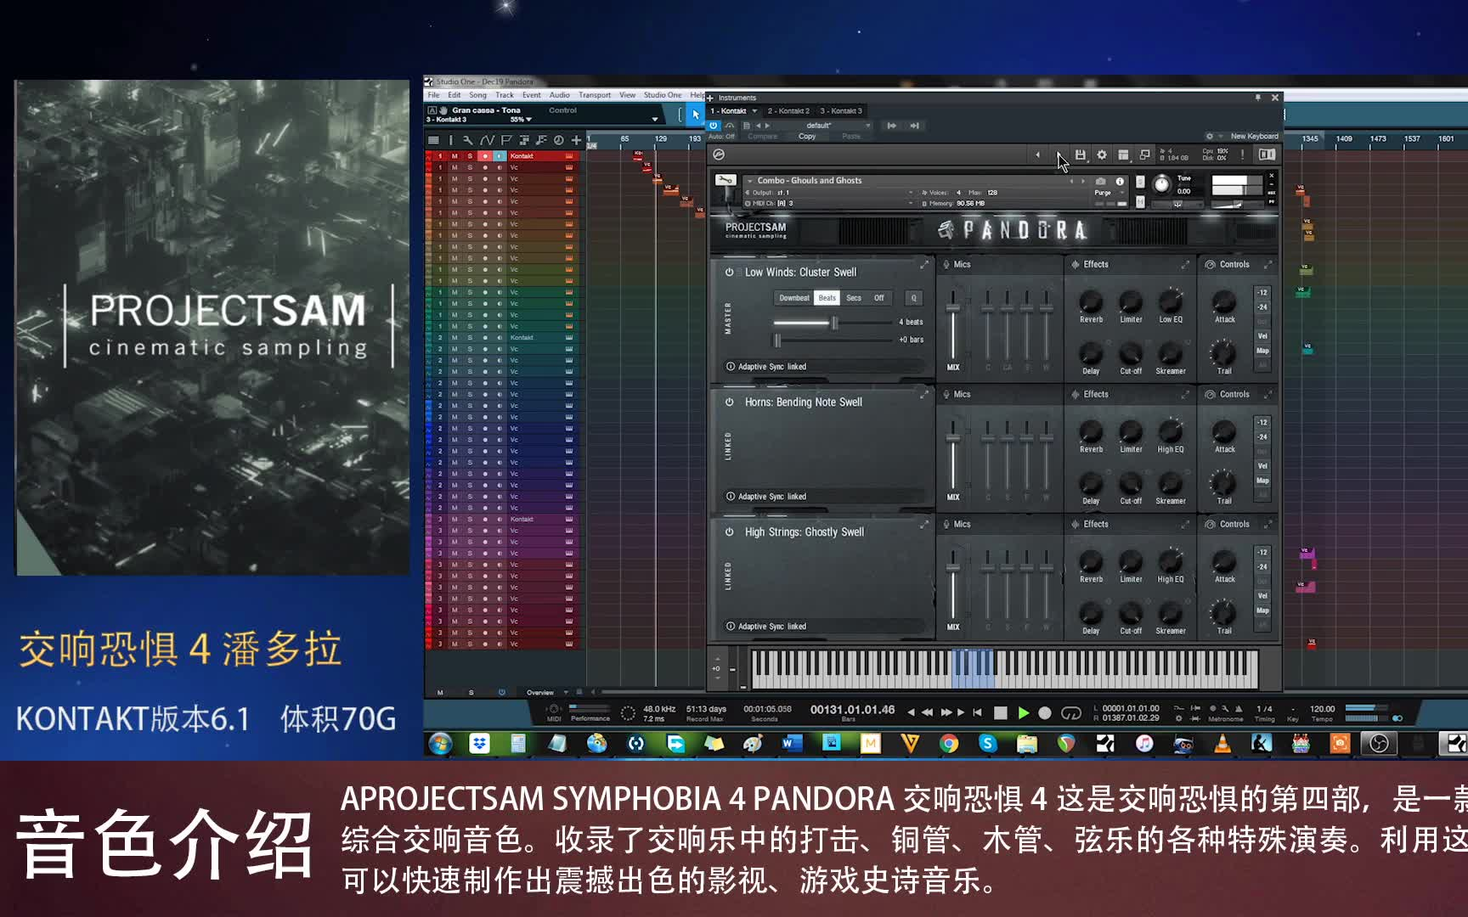Open Kontakt settings with the gear icon
This screenshot has width=1468, height=917.
(1101, 155)
